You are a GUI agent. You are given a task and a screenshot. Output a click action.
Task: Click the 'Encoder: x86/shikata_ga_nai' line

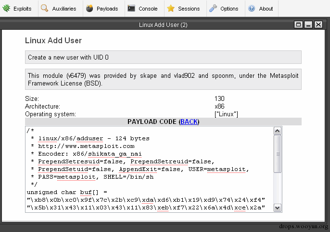[86, 154]
